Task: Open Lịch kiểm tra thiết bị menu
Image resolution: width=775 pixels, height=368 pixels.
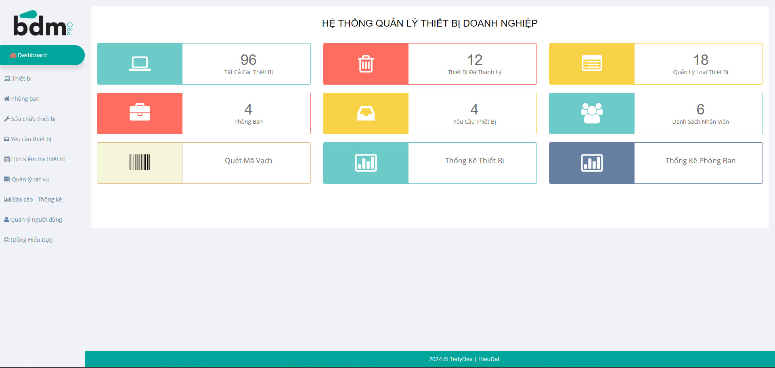Action: [42, 159]
